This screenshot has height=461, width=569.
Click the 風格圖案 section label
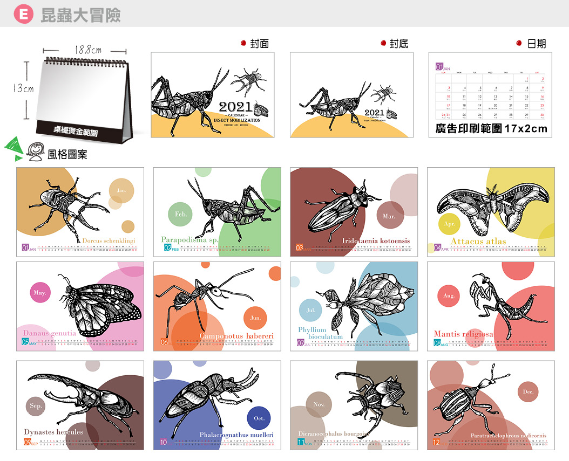(x=67, y=155)
